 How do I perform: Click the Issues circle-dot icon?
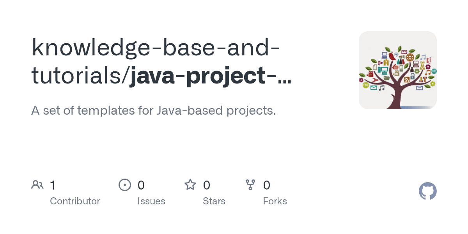point(125,185)
